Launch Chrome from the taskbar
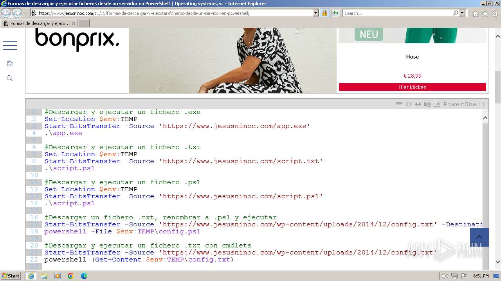 point(71,276)
